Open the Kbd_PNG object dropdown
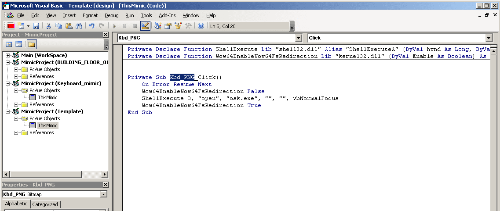The height and width of the screenshot is (211, 500). 299,38
